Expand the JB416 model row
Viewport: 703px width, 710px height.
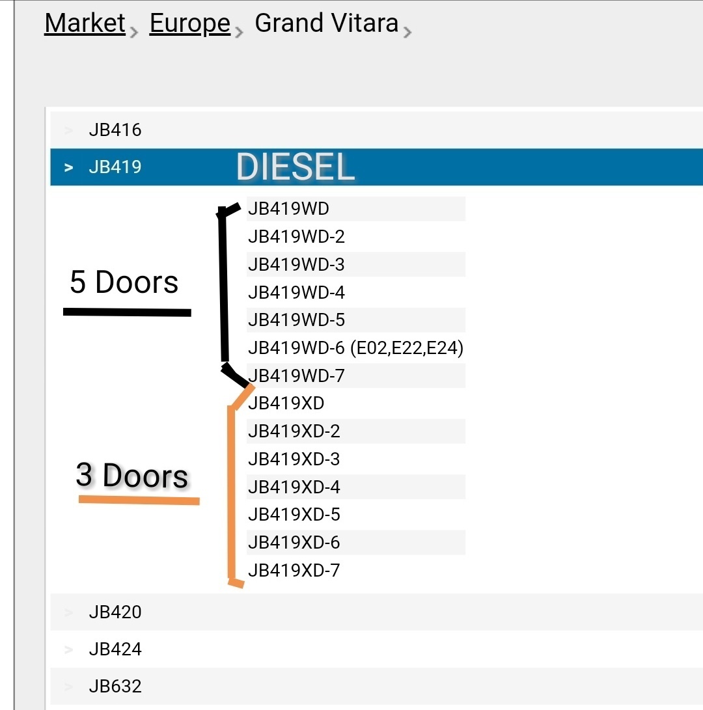[376, 130]
